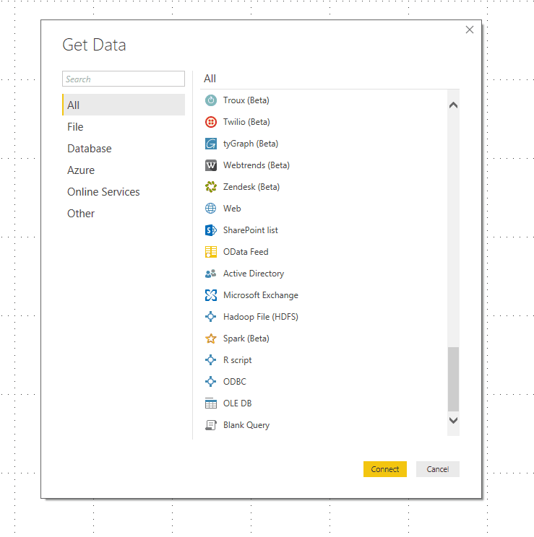Click the scroll up arrow
Image resolution: width=534 pixels, height=537 pixels.
click(453, 105)
